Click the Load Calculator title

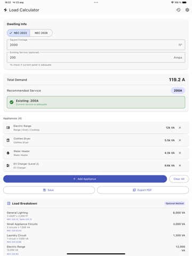point(24,10)
